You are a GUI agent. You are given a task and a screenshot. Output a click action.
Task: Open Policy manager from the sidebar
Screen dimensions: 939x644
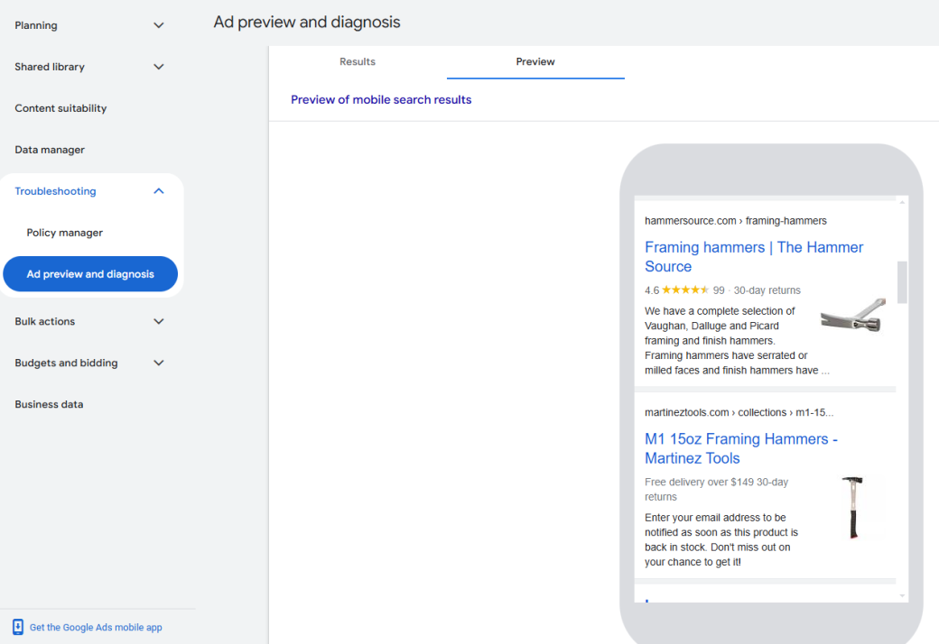click(64, 232)
